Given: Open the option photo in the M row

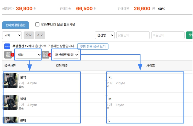Looking at the screenshot, I should pos(10,102).
